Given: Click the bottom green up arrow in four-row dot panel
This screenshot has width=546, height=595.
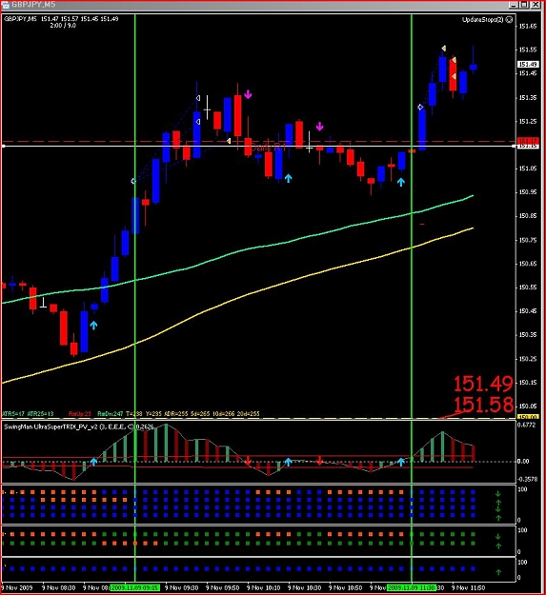Looking at the screenshot, I should (498, 518).
